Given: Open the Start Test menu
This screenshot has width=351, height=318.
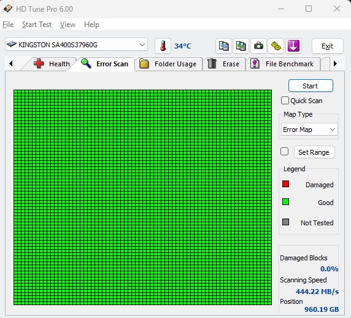Looking at the screenshot, I should pyautogui.click(x=37, y=25).
